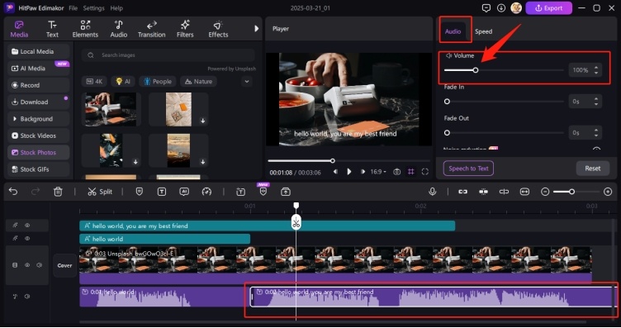Zoom out the timeline
Screen dimensions: 621x328
(x=545, y=192)
